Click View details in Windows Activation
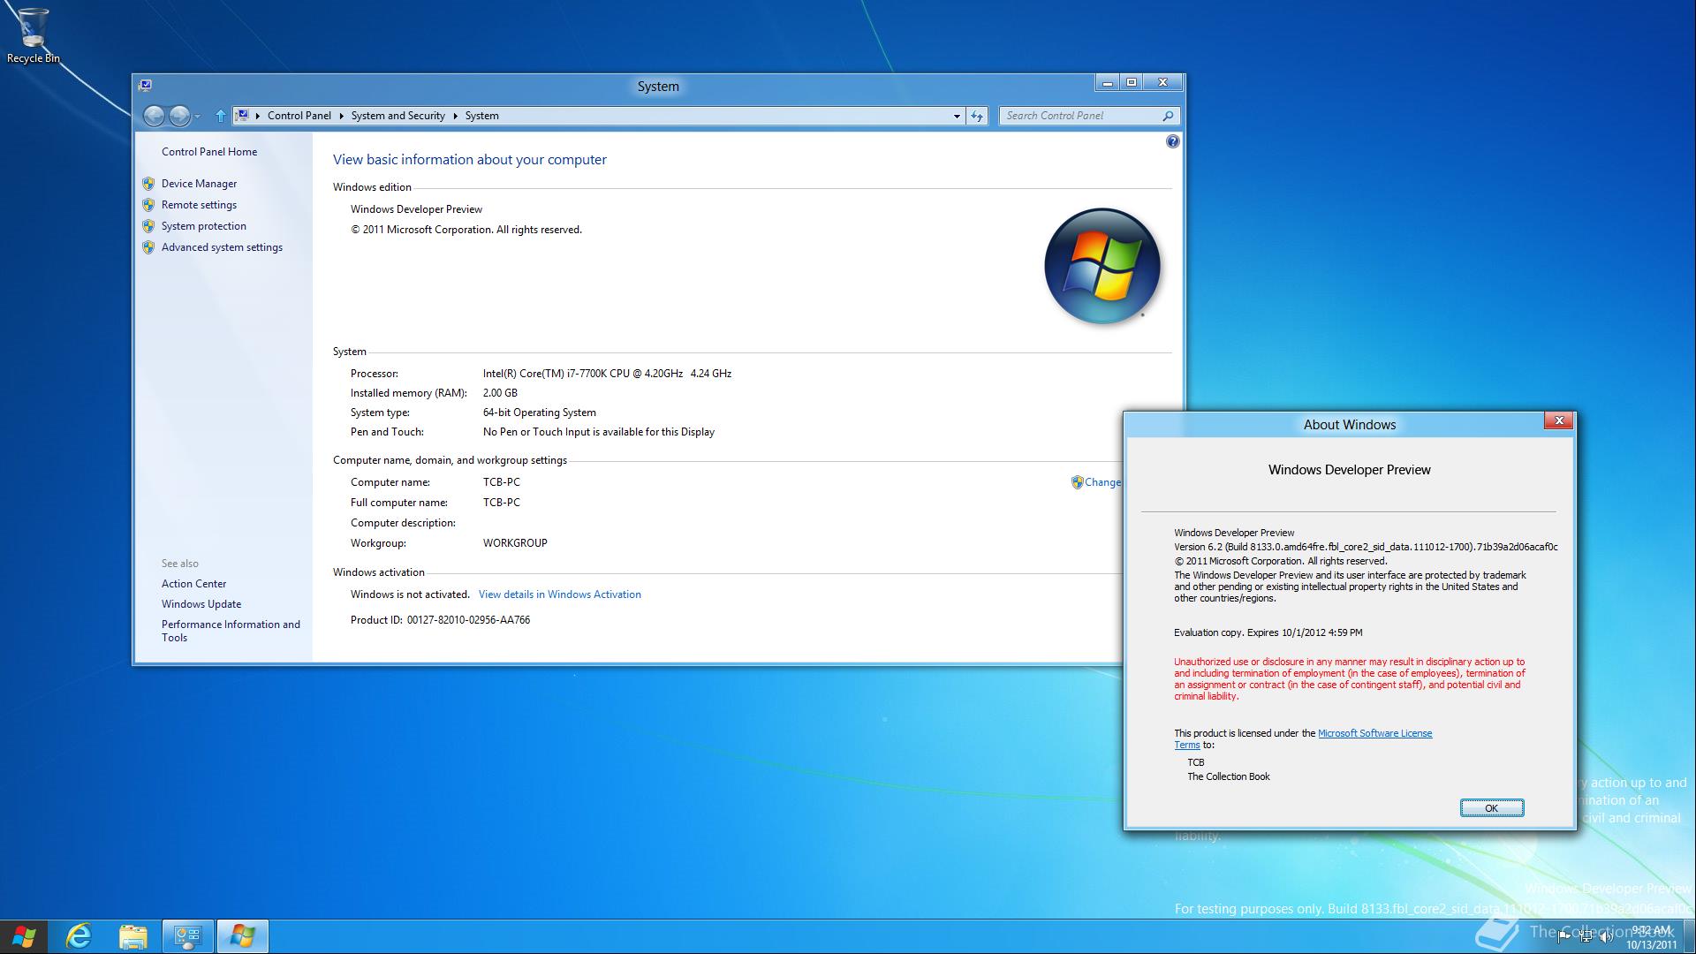 tap(559, 594)
